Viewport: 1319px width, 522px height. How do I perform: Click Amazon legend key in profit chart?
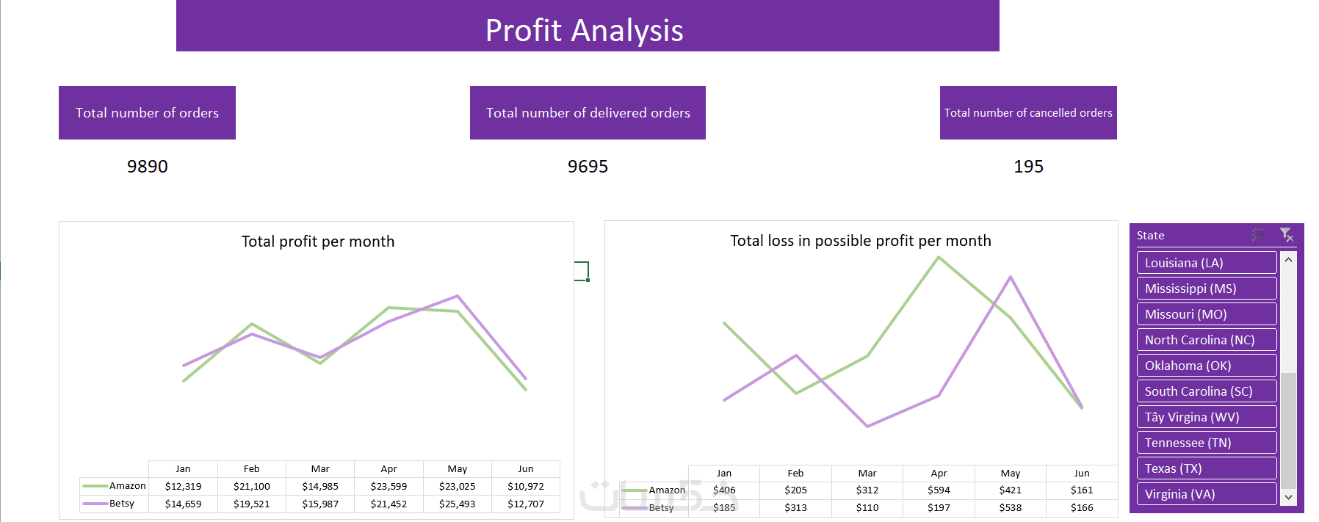click(x=95, y=486)
